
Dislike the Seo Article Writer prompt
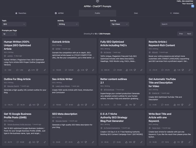[86, 105]
